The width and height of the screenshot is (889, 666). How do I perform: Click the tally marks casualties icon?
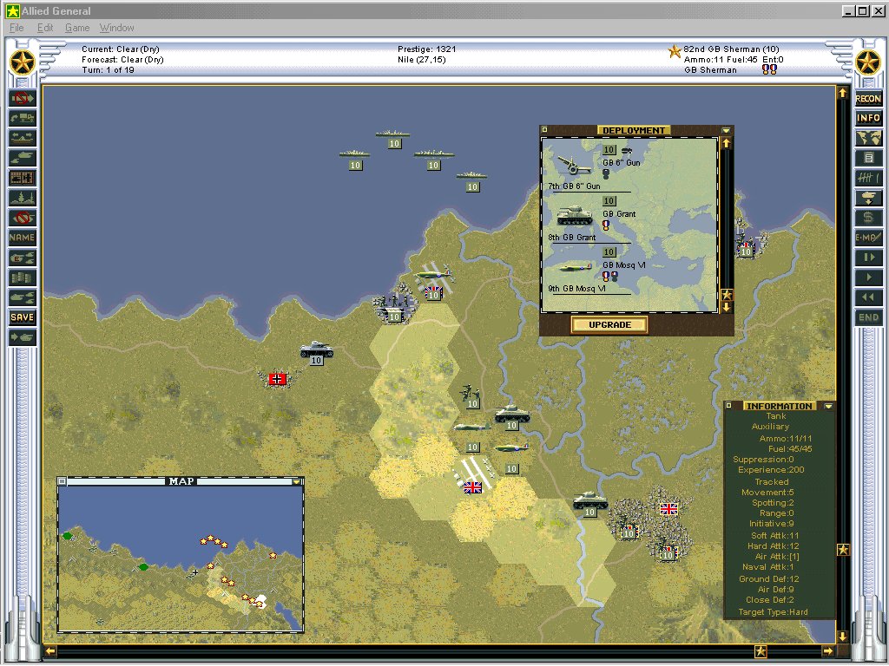868,178
